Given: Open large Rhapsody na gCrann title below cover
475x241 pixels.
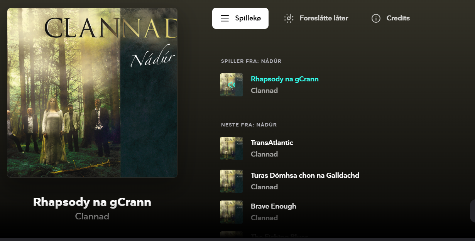Looking at the screenshot, I should 92,202.
